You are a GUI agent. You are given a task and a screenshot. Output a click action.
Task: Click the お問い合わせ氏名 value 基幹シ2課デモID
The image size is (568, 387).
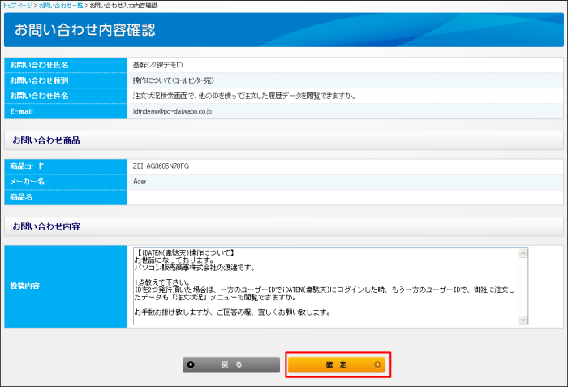click(158, 64)
